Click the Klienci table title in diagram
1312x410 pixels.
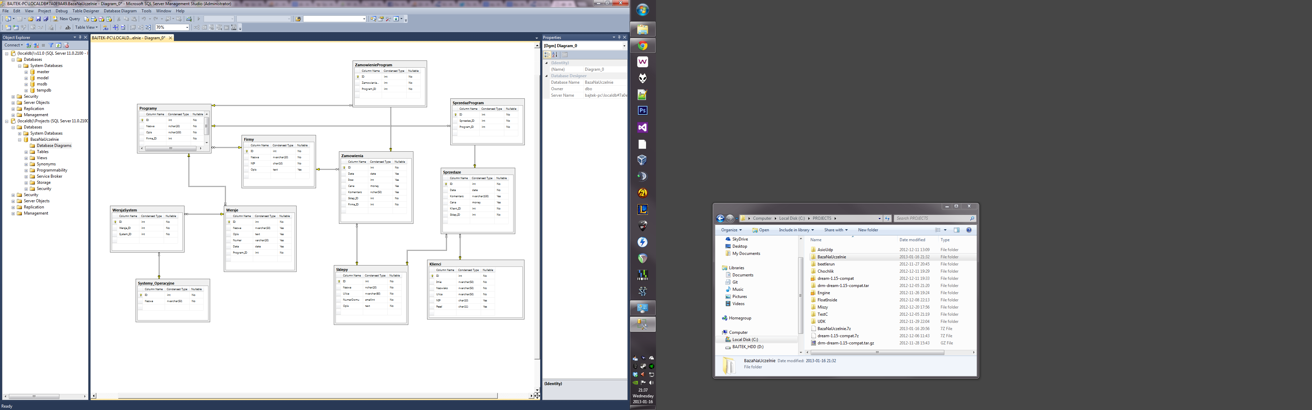[x=436, y=264]
